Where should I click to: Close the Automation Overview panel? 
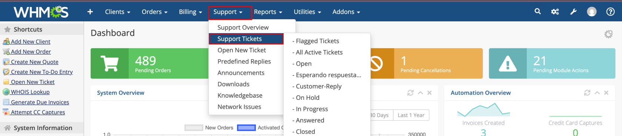pos(606,93)
